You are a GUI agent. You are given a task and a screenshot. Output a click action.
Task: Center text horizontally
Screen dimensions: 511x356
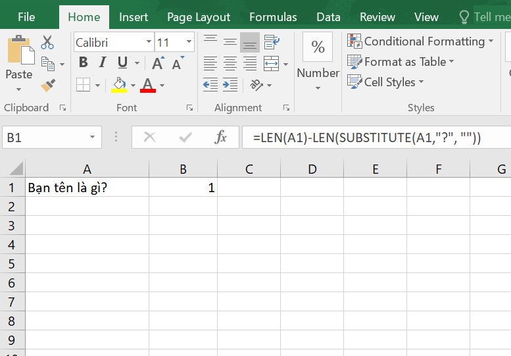tap(230, 64)
